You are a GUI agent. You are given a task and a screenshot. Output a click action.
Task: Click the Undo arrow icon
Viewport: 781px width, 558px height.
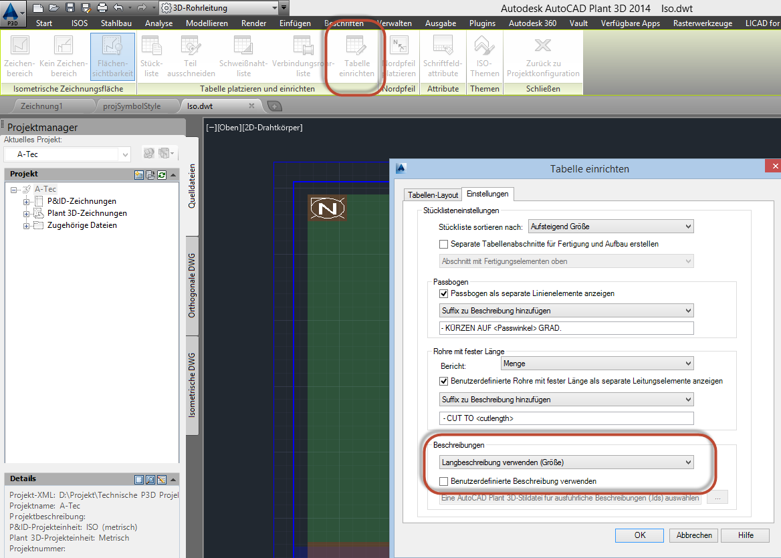[118, 7]
